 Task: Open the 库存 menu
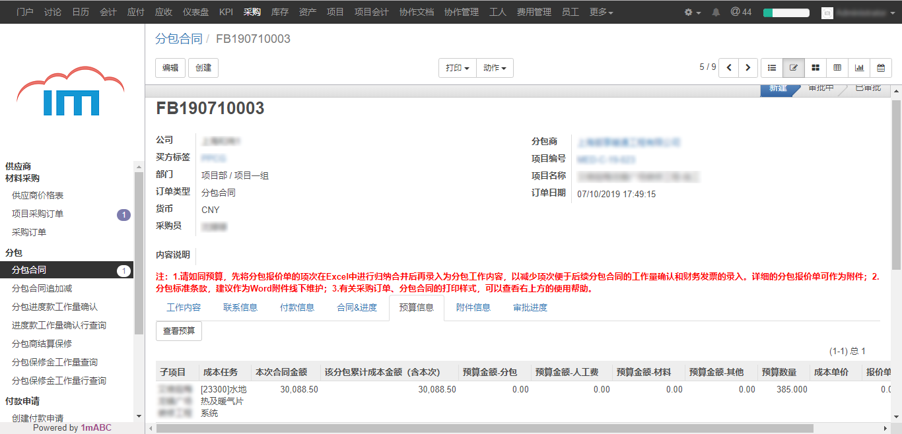pos(280,12)
